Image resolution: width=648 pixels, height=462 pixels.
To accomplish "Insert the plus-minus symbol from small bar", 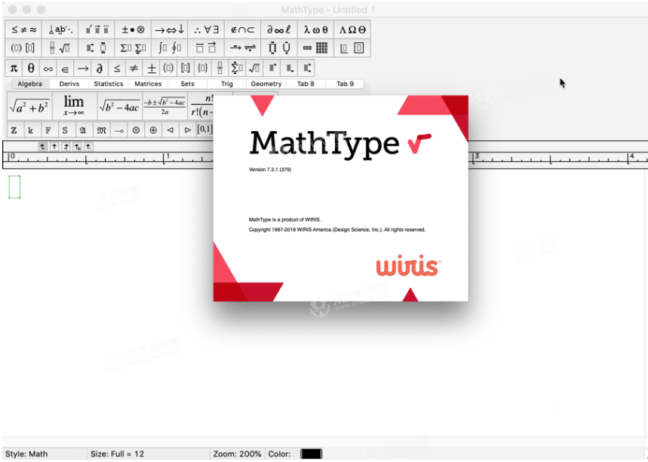I will tap(152, 68).
